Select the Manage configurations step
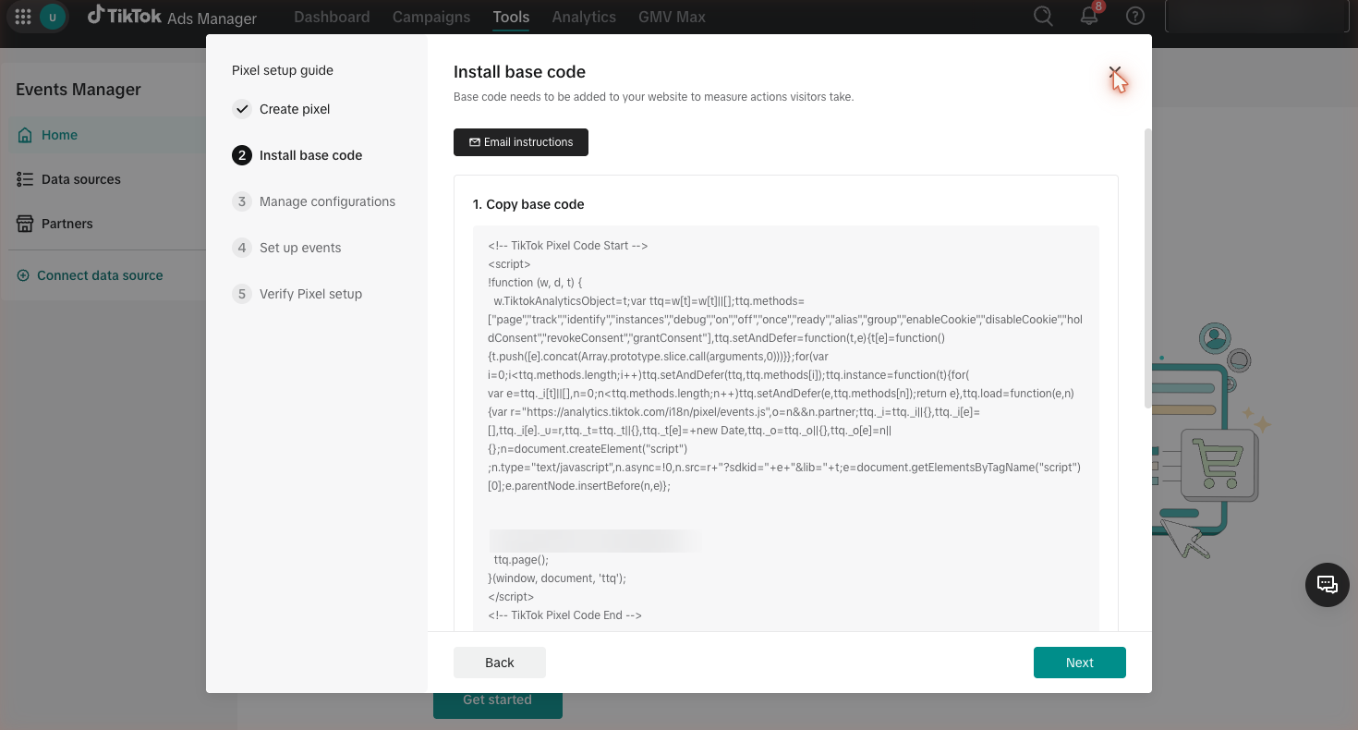1358x730 pixels. (x=314, y=201)
